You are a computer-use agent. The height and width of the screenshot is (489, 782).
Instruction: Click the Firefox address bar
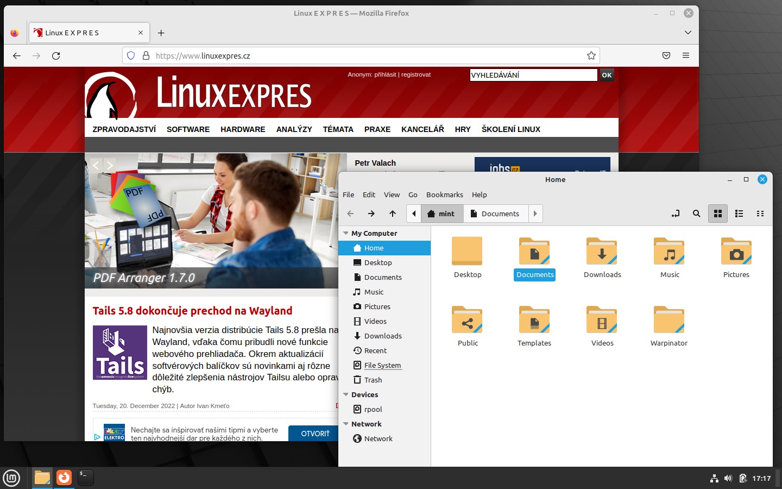tap(361, 55)
